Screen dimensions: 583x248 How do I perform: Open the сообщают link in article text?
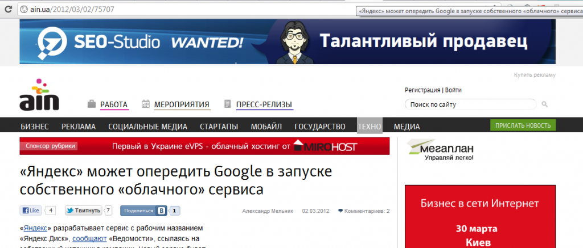point(89,238)
